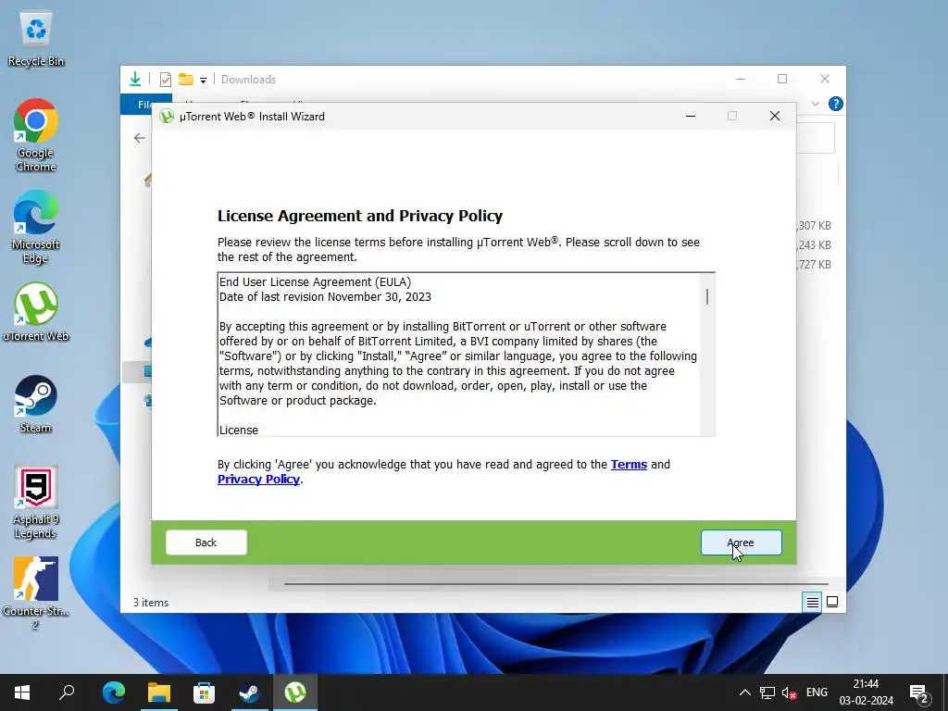Select the uTorrent Web desktop shortcut

pyautogui.click(x=36, y=312)
